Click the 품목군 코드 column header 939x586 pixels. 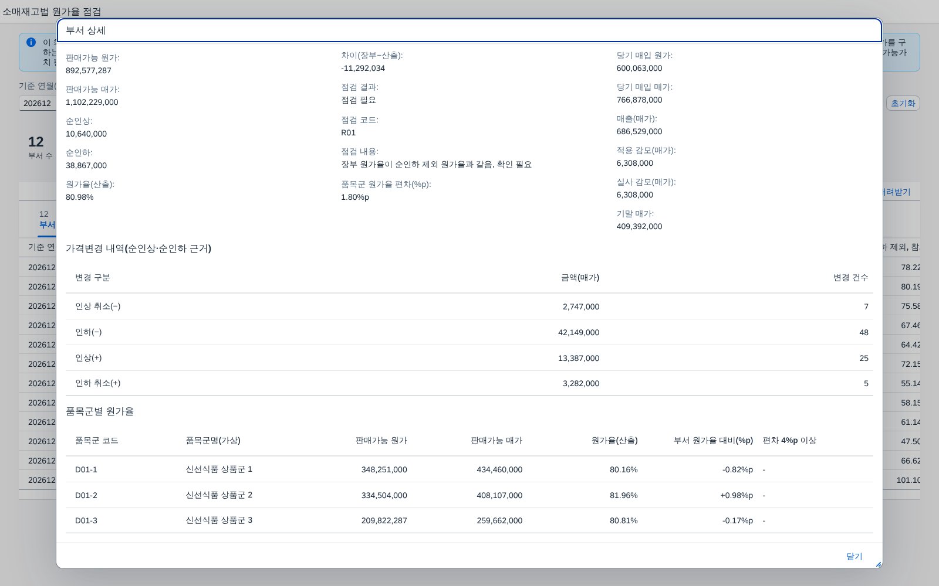coord(97,441)
